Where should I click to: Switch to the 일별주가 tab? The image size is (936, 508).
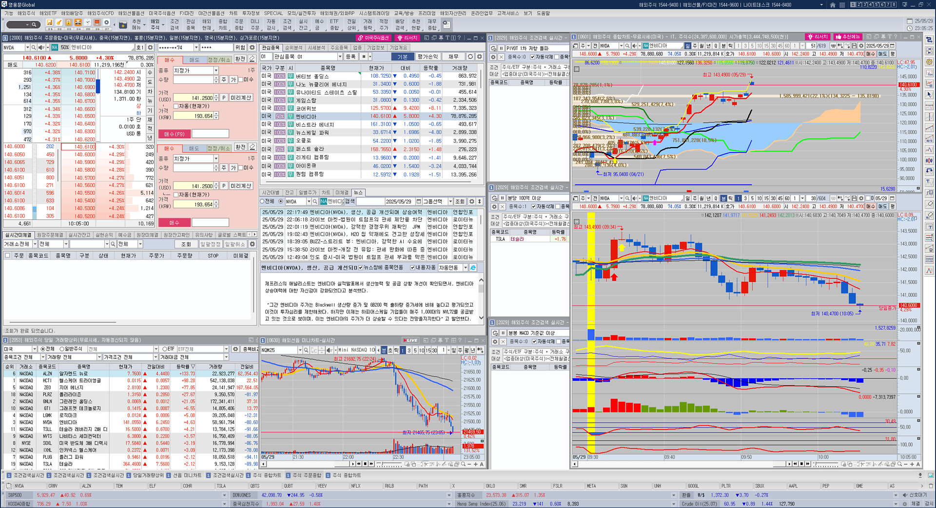click(308, 193)
